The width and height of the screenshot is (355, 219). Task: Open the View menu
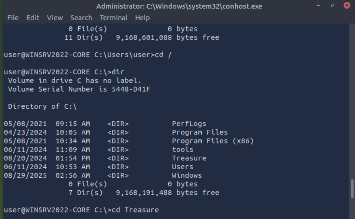pos(55,18)
